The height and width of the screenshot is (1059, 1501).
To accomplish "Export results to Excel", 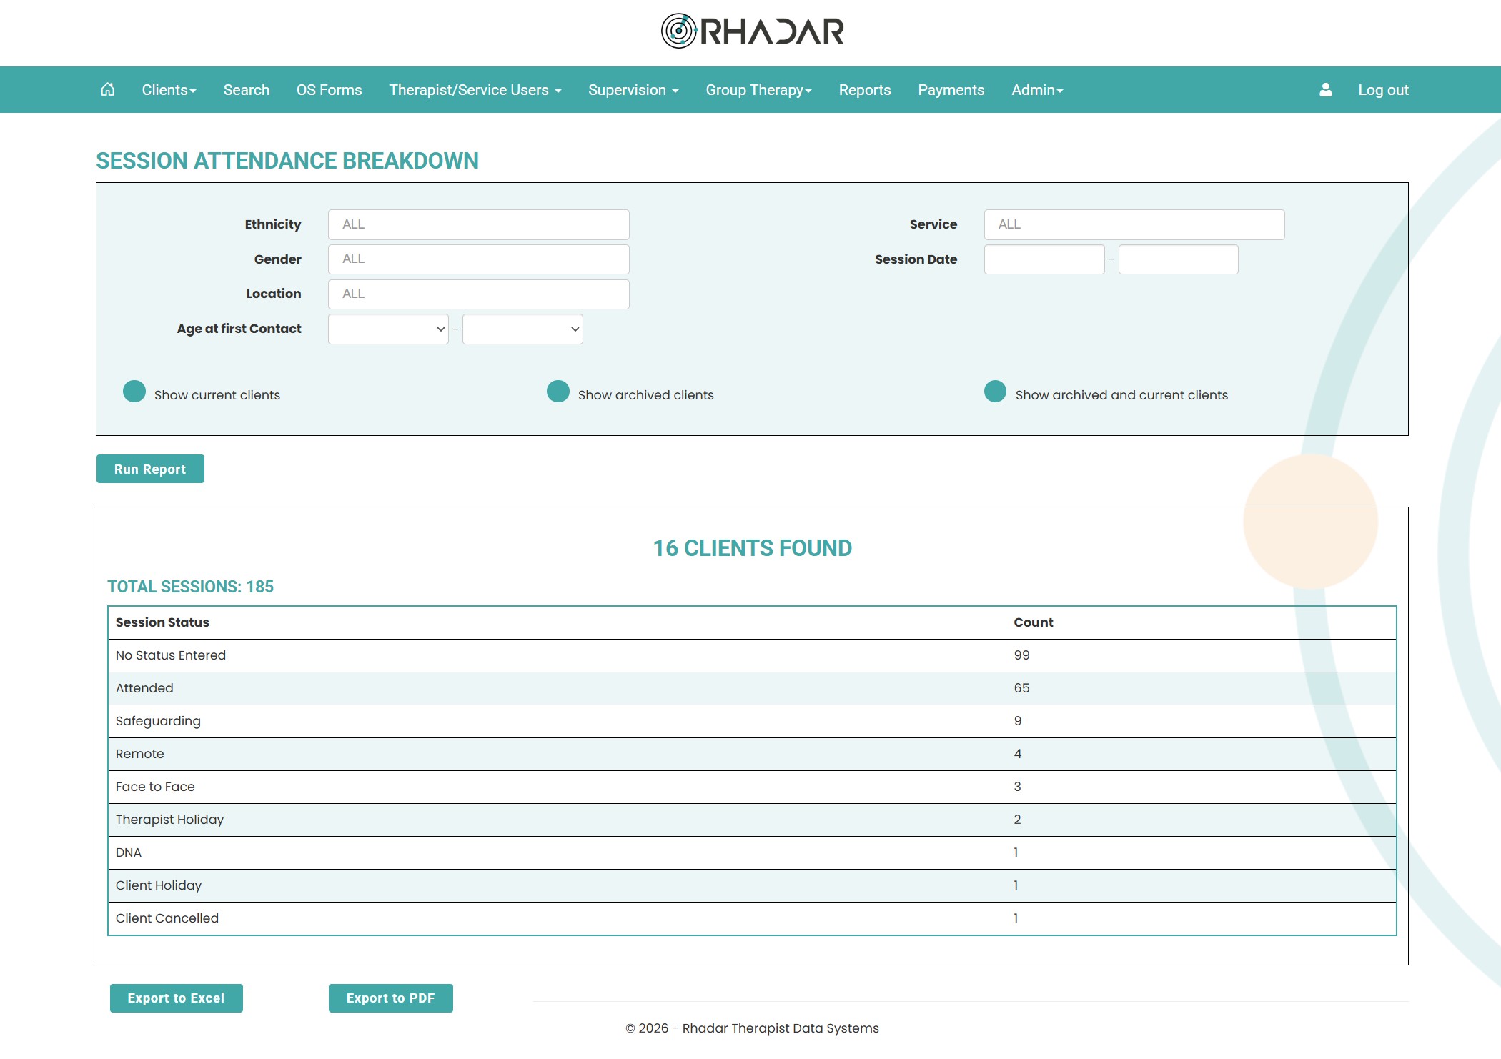I will click(x=176, y=998).
